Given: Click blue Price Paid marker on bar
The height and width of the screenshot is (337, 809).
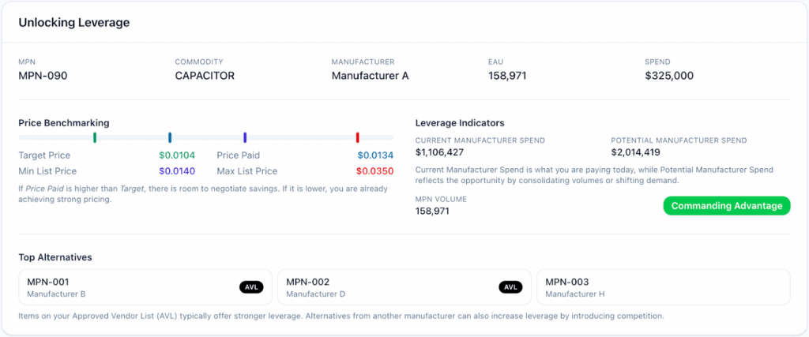Looking at the screenshot, I should [170, 137].
